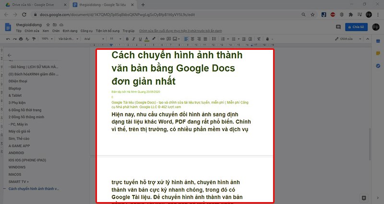
Task: Open the Chỉnh sửa editing mode dropdown
Action: [348, 39]
